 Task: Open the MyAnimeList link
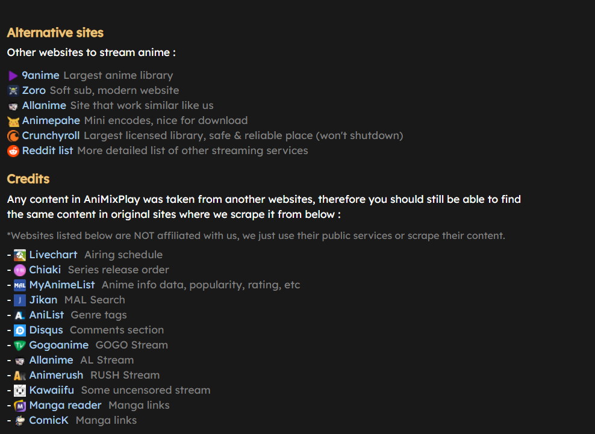62,285
